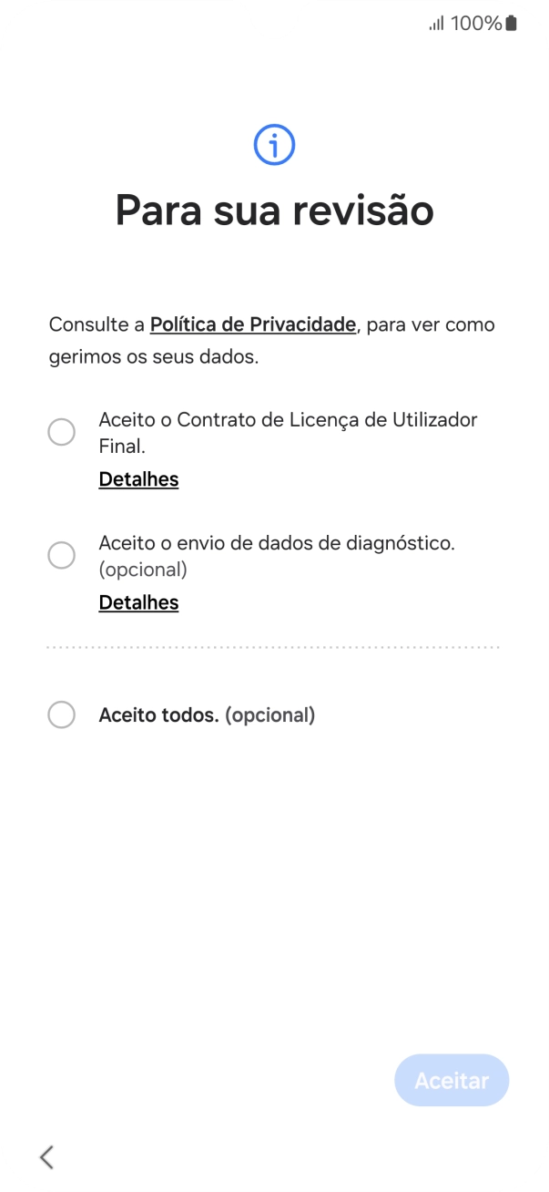549x1192 pixels.
Task: Click the blue information icon above the title
Action: click(x=275, y=144)
